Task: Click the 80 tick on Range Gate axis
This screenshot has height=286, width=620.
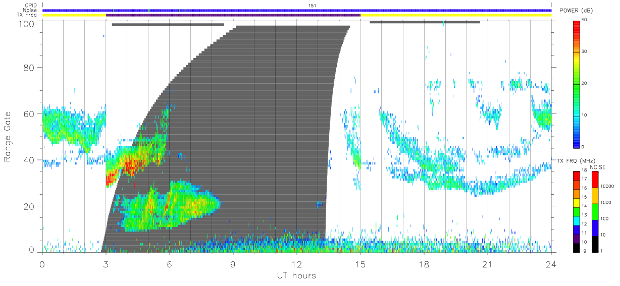Action: point(28,67)
